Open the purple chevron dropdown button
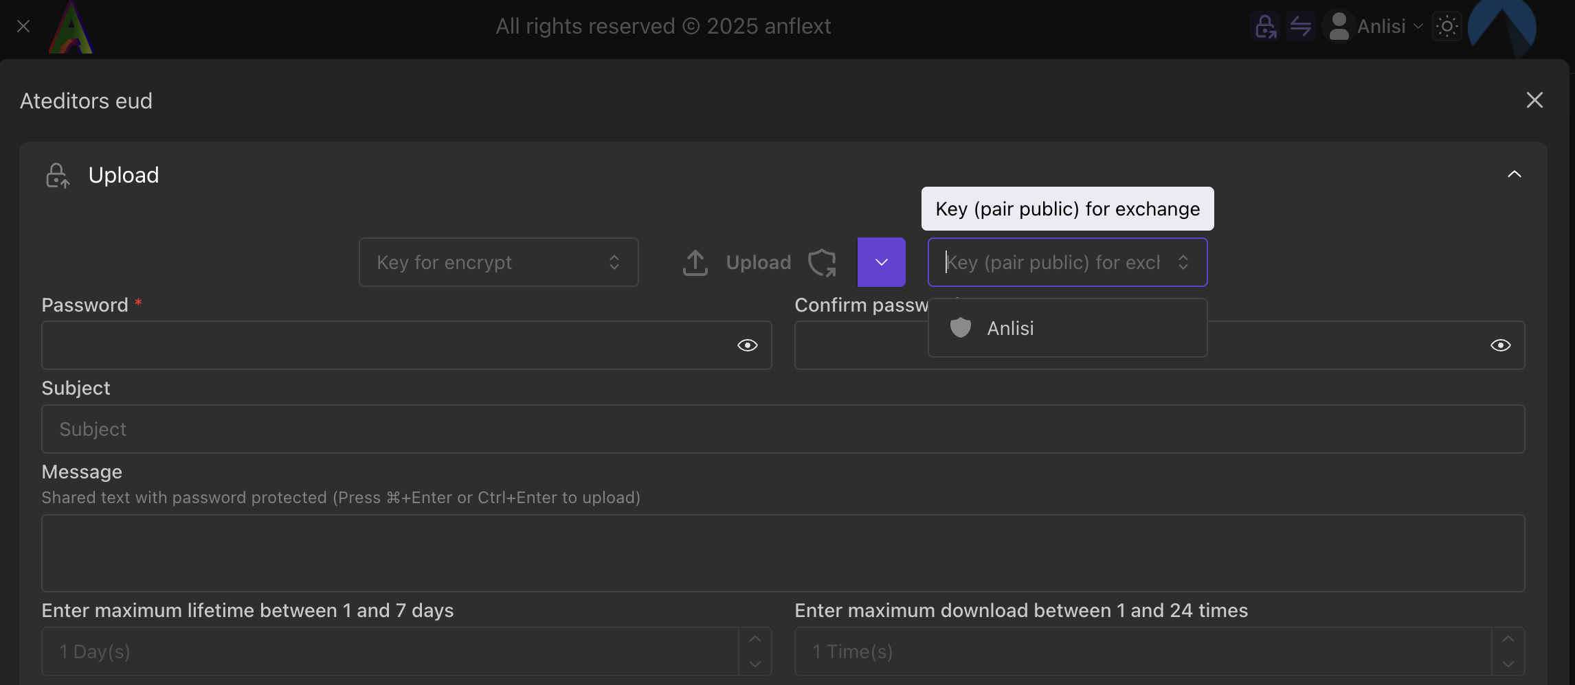Image resolution: width=1575 pixels, height=685 pixels. (881, 262)
